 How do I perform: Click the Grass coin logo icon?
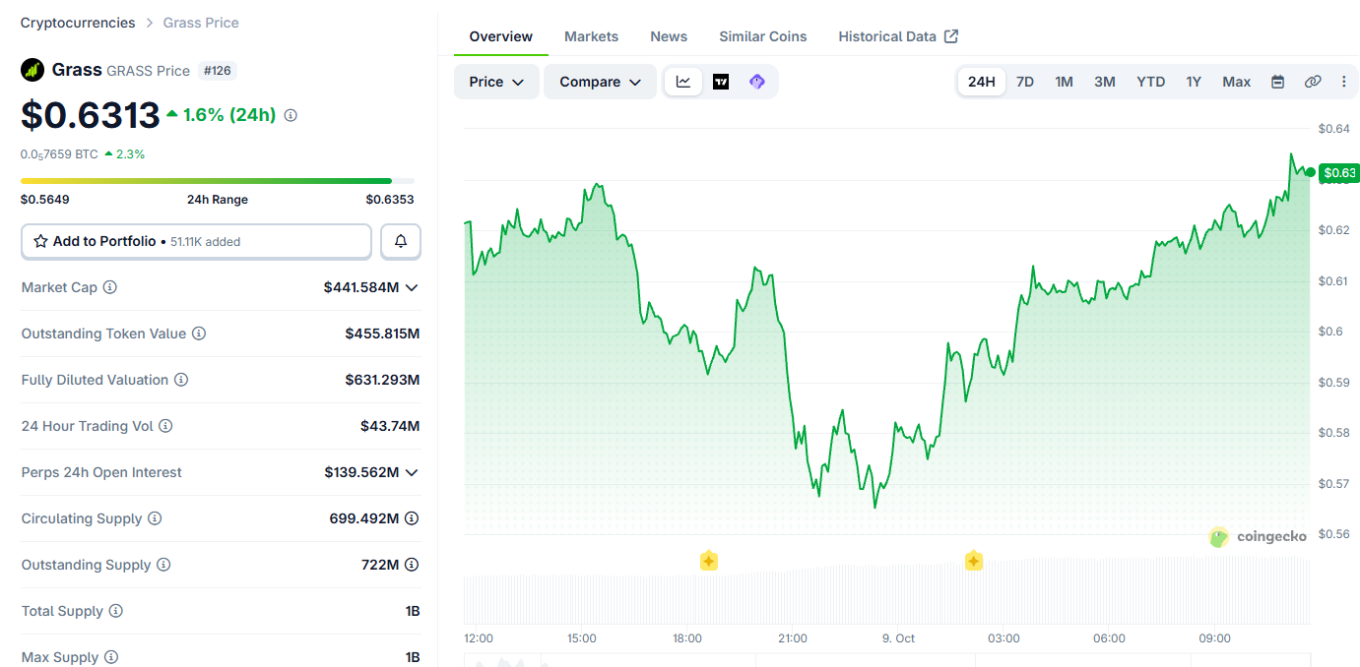click(32, 70)
